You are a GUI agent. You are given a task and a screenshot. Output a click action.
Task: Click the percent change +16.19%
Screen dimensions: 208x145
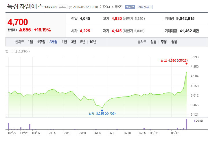(x=42, y=30)
